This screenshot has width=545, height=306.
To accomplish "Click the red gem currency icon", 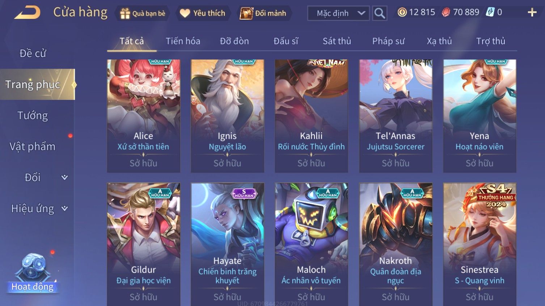I will pos(446,12).
